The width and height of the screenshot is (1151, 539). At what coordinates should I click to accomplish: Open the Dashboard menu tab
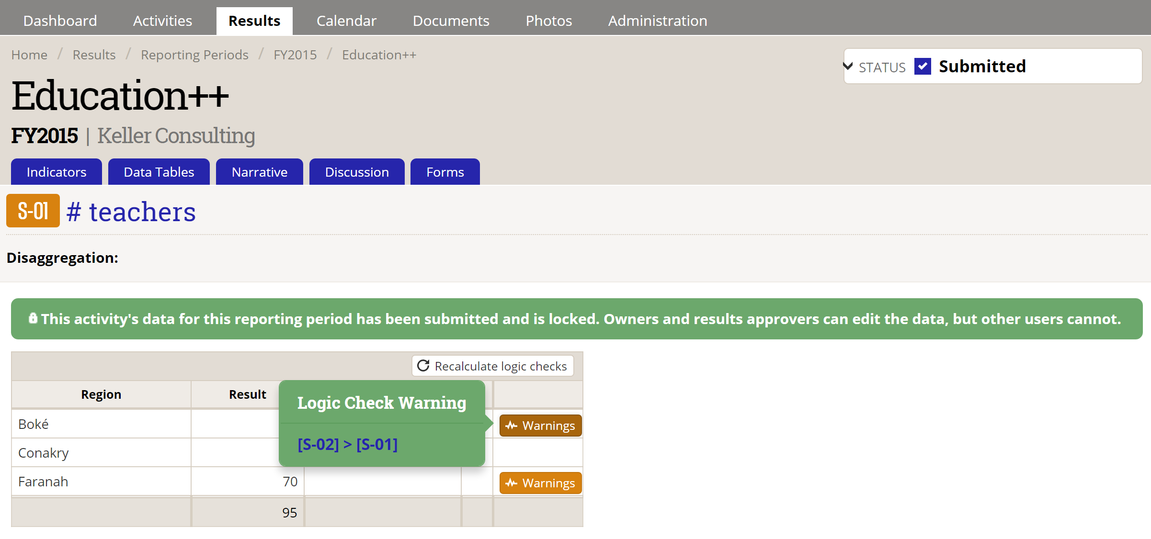click(x=60, y=21)
